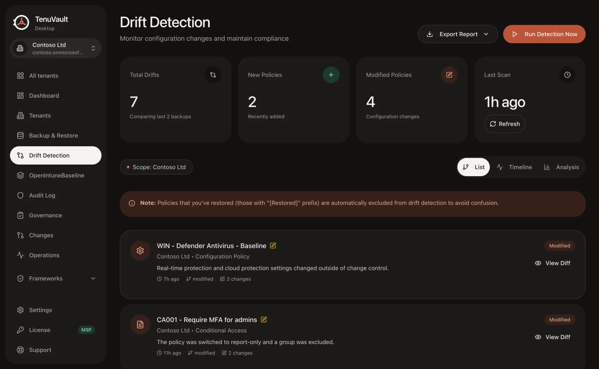The width and height of the screenshot is (599, 369).
Task: Open the Export Report dropdown
Action: (458, 34)
